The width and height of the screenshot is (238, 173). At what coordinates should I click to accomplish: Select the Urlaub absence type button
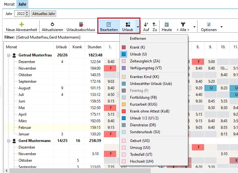click(x=127, y=24)
